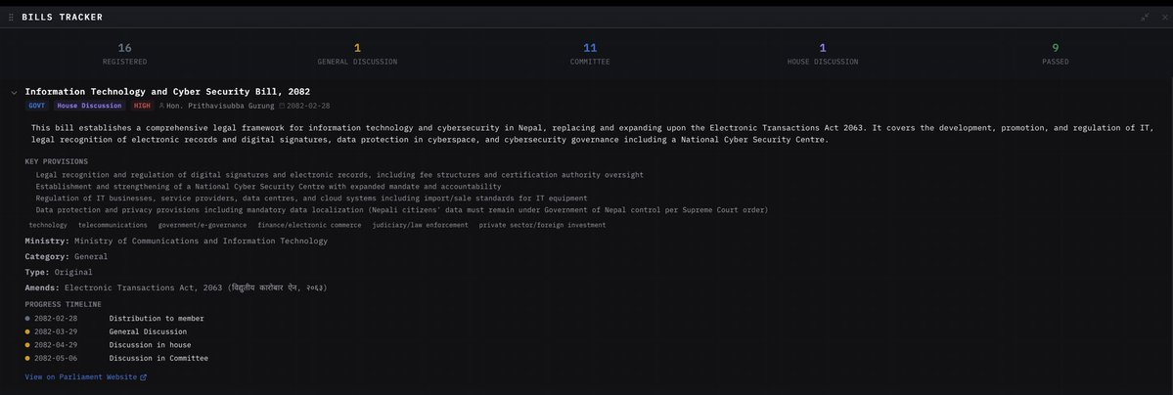Click the Distribution to member timeline marker dot
The height and width of the screenshot is (395, 1173).
[x=27, y=319]
